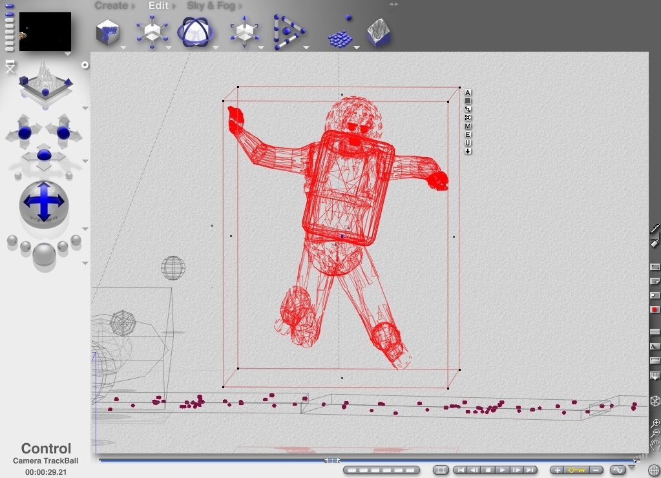Click the add keyframe plus button
The height and width of the screenshot is (478, 661).
557,470
